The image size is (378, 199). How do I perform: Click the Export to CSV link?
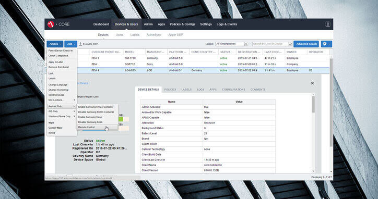[90, 44]
